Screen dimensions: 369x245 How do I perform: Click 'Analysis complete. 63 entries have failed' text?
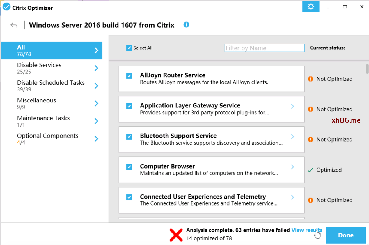(238, 230)
